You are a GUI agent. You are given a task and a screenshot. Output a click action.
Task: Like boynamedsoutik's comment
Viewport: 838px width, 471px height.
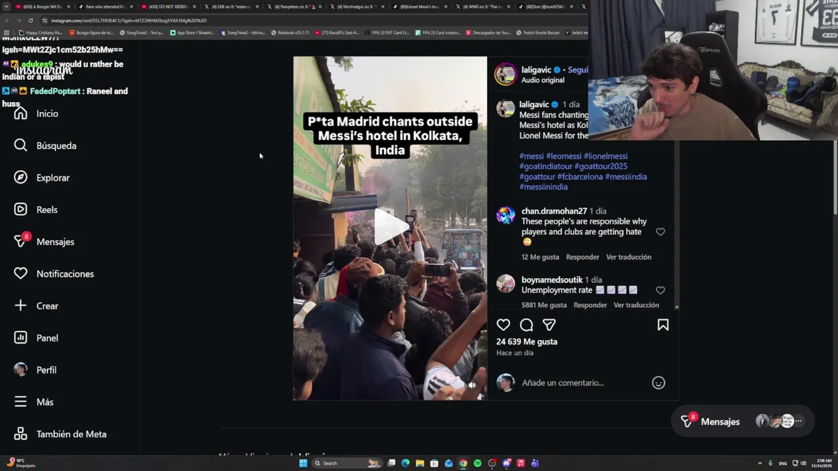[660, 290]
